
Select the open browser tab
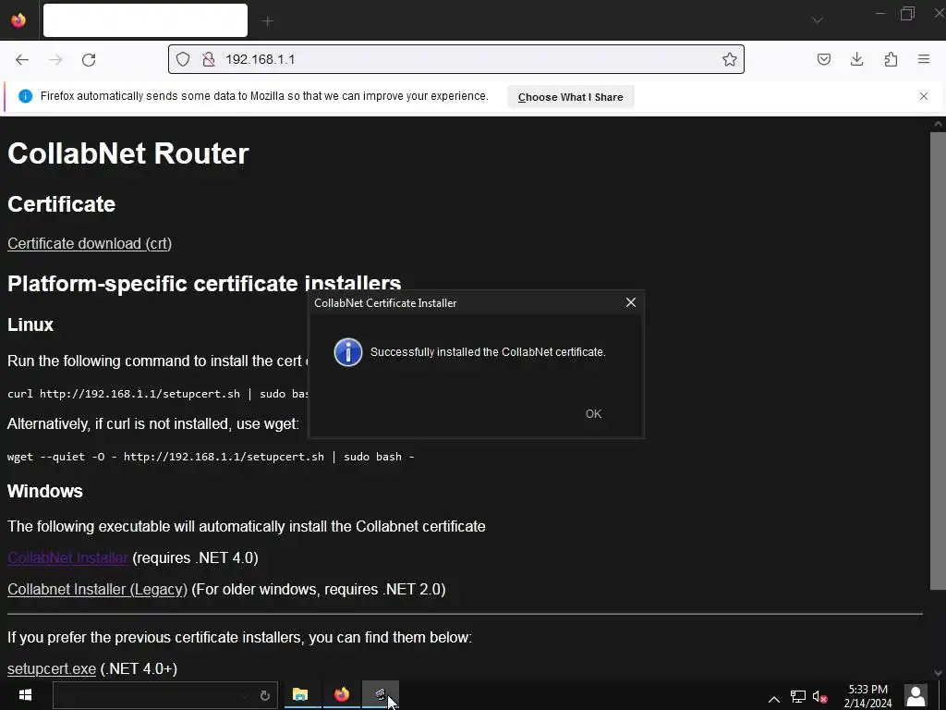[145, 20]
